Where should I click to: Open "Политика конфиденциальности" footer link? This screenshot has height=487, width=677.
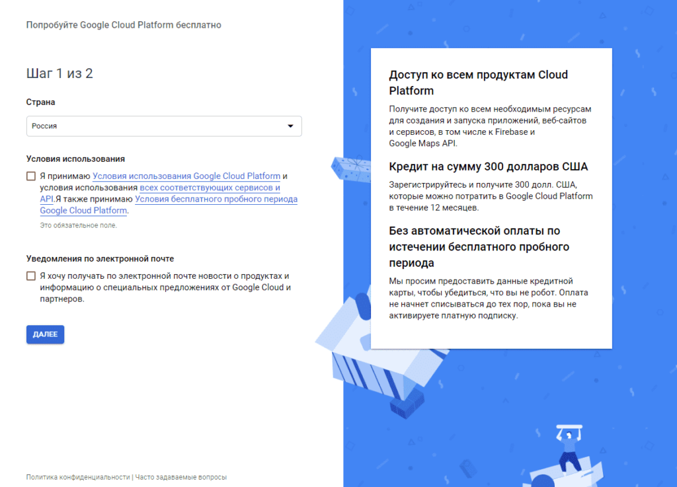point(77,477)
